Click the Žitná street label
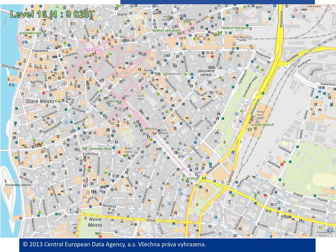This screenshot has height=252, width=336. [x=151, y=220]
